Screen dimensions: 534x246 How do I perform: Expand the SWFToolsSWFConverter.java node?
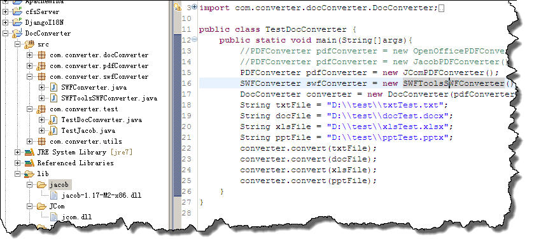[x=41, y=99]
